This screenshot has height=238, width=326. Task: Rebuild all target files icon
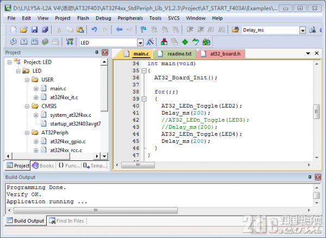point(35,42)
